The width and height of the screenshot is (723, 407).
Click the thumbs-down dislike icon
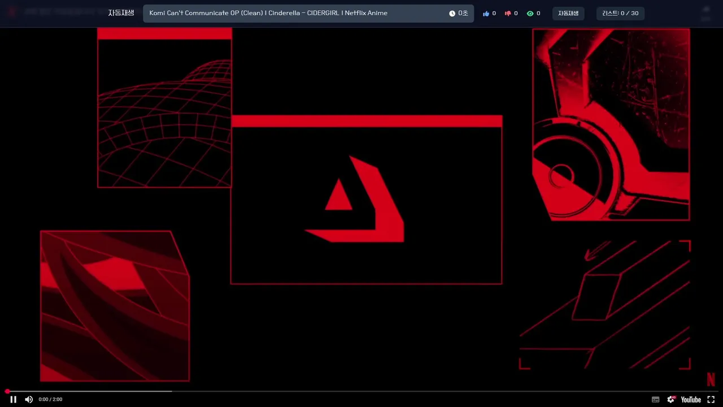(507, 14)
